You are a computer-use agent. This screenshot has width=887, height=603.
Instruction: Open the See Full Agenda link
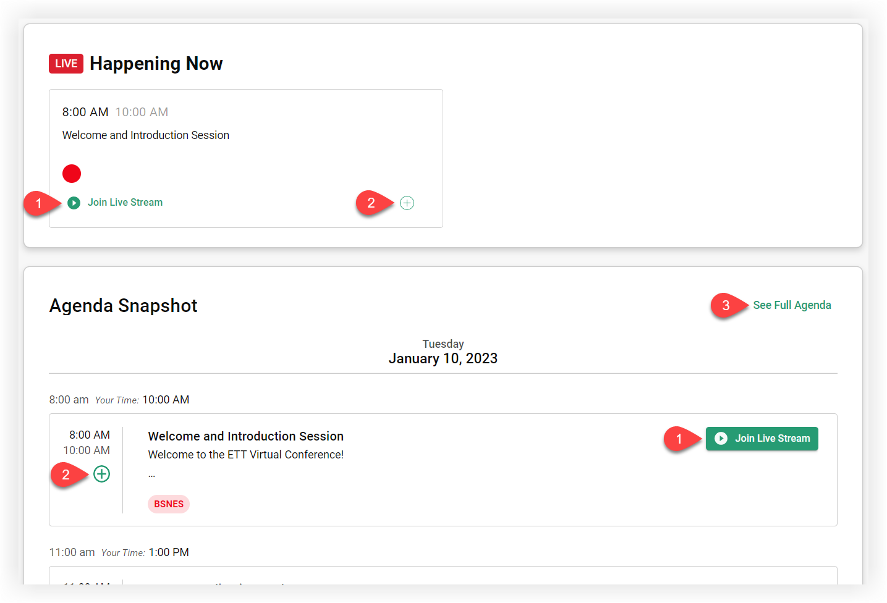point(792,305)
